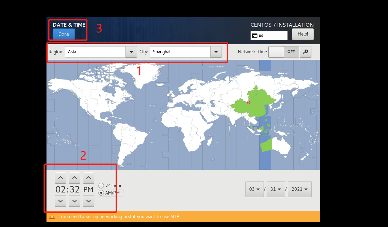The image size is (388, 227).
Task: Toggle the Network Time switch
Action: 283,52
